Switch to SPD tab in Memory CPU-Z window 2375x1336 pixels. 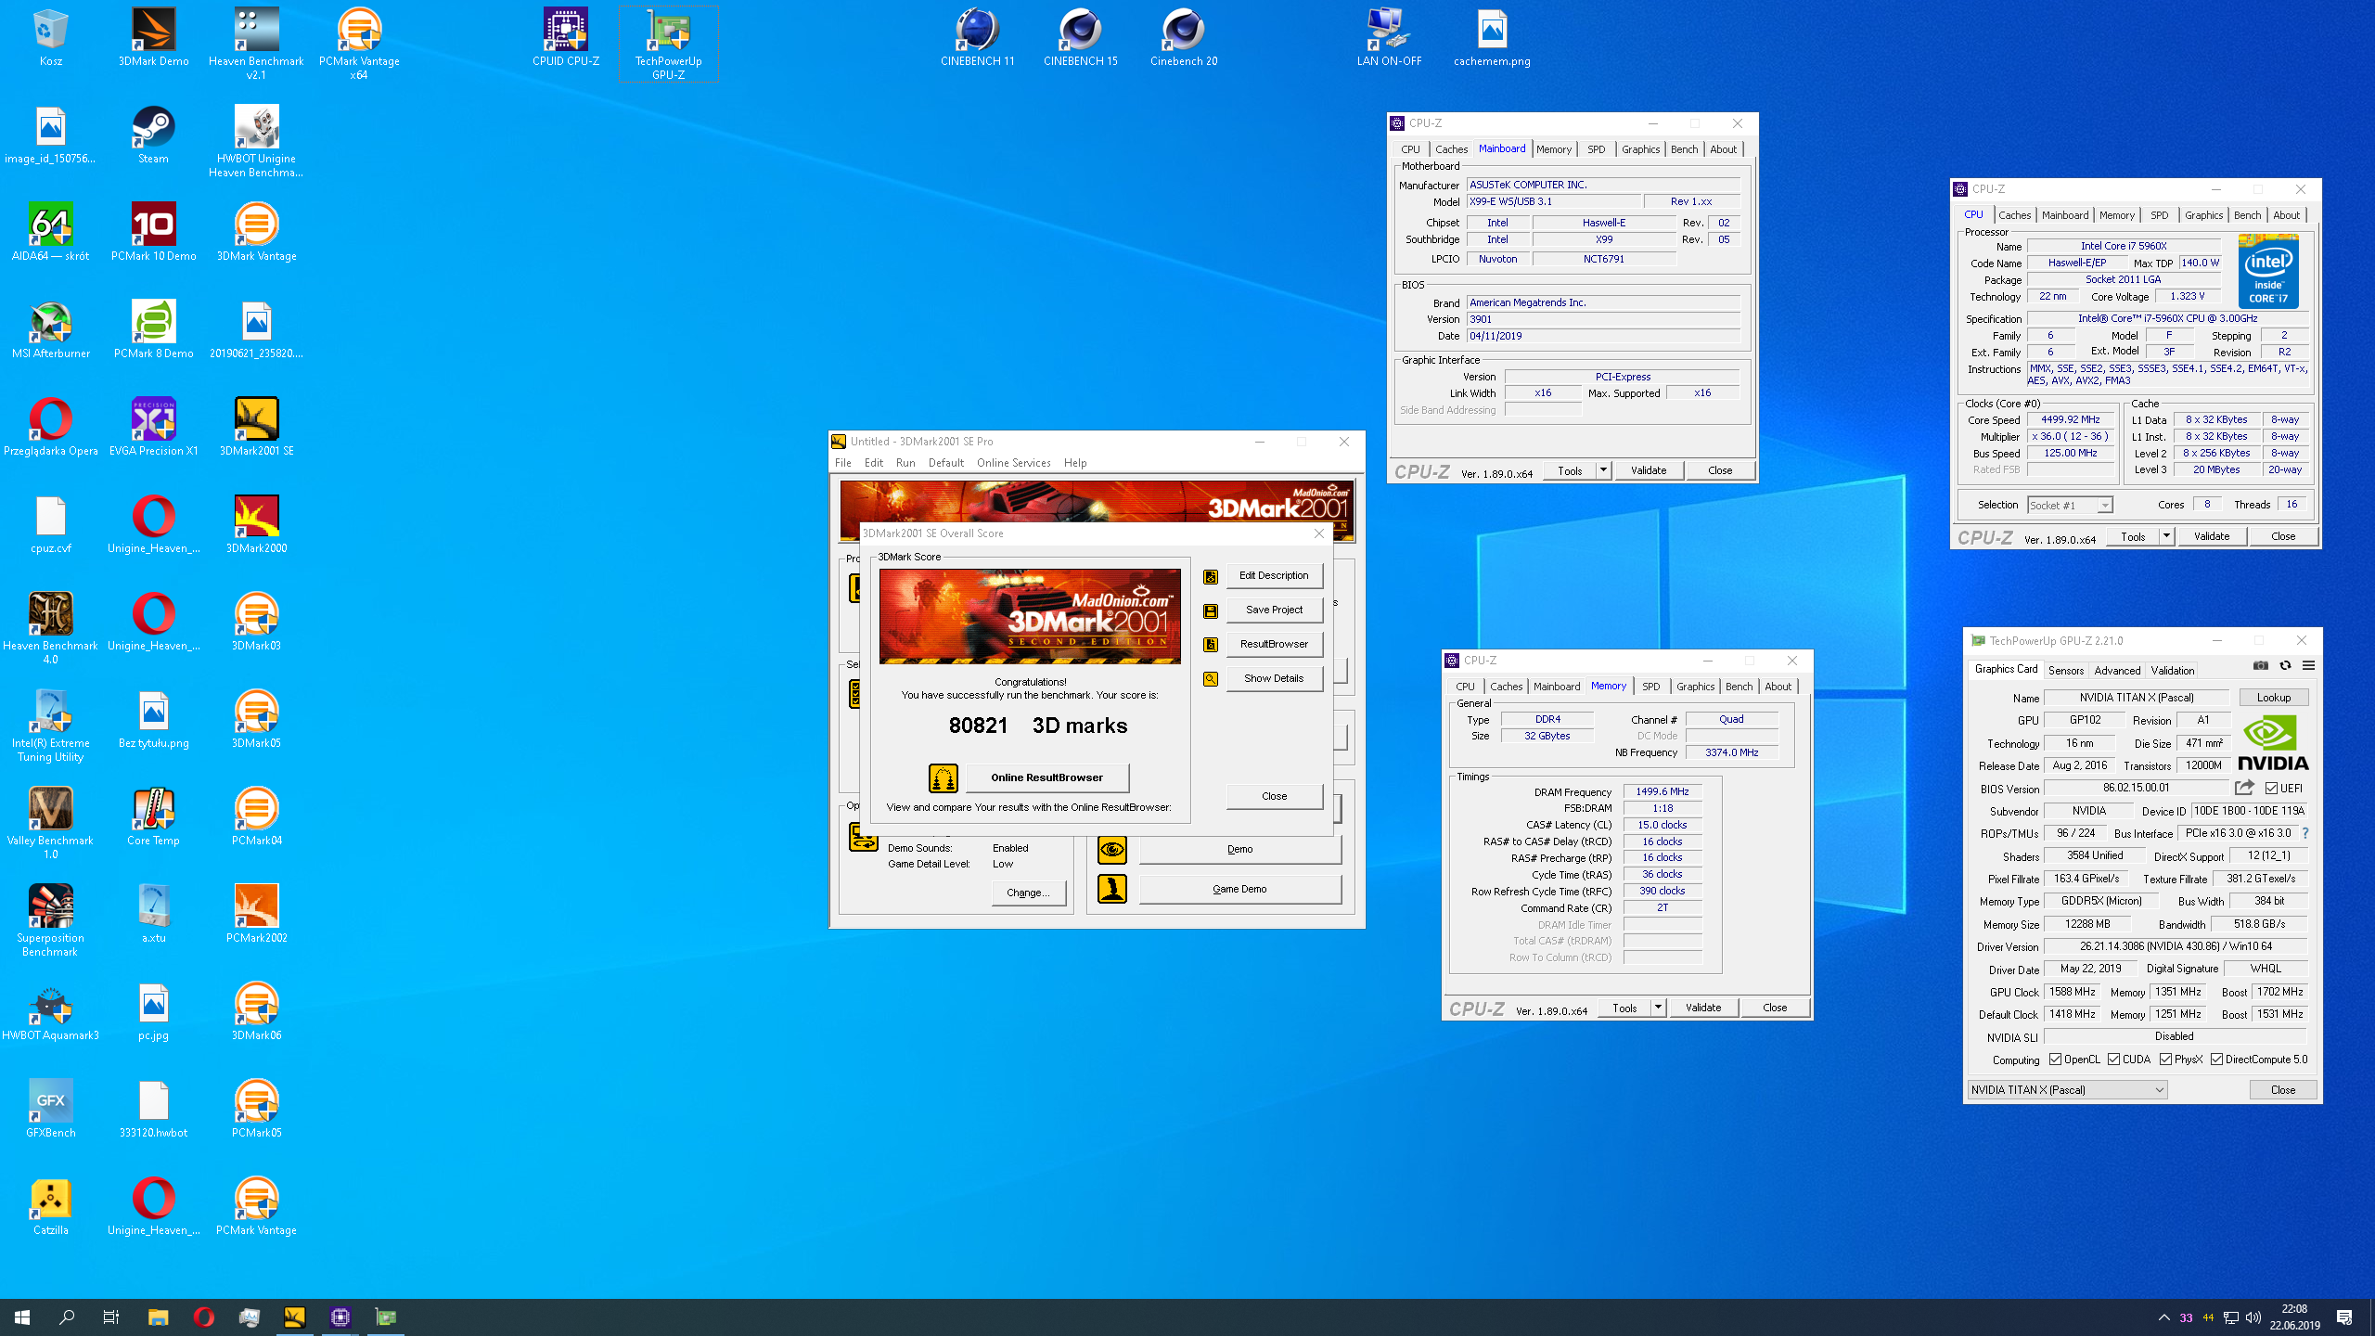point(1651,687)
